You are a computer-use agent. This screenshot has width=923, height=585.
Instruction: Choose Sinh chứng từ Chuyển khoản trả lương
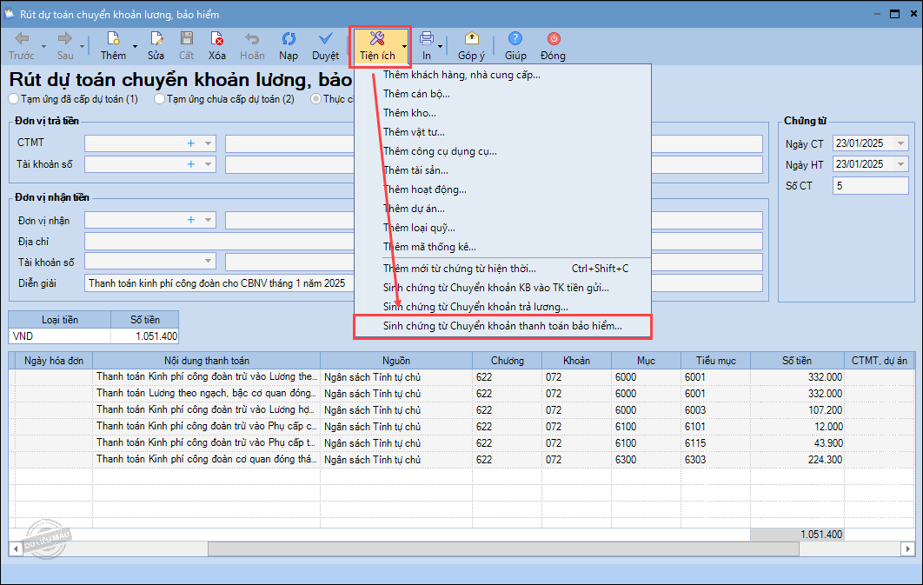coord(502,307)
